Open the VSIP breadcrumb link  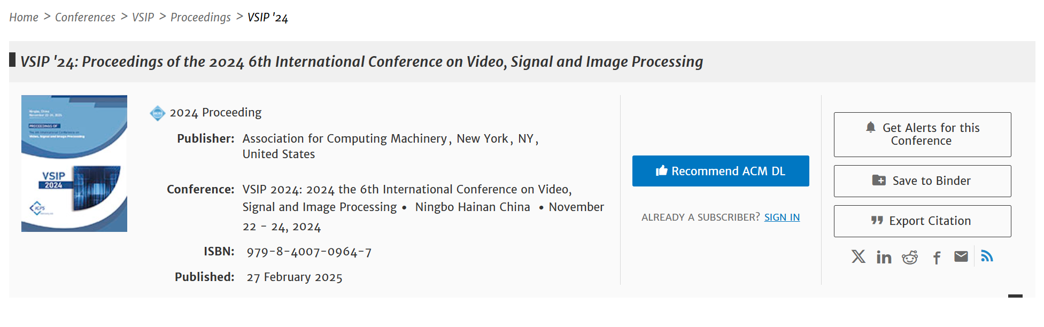143,18
